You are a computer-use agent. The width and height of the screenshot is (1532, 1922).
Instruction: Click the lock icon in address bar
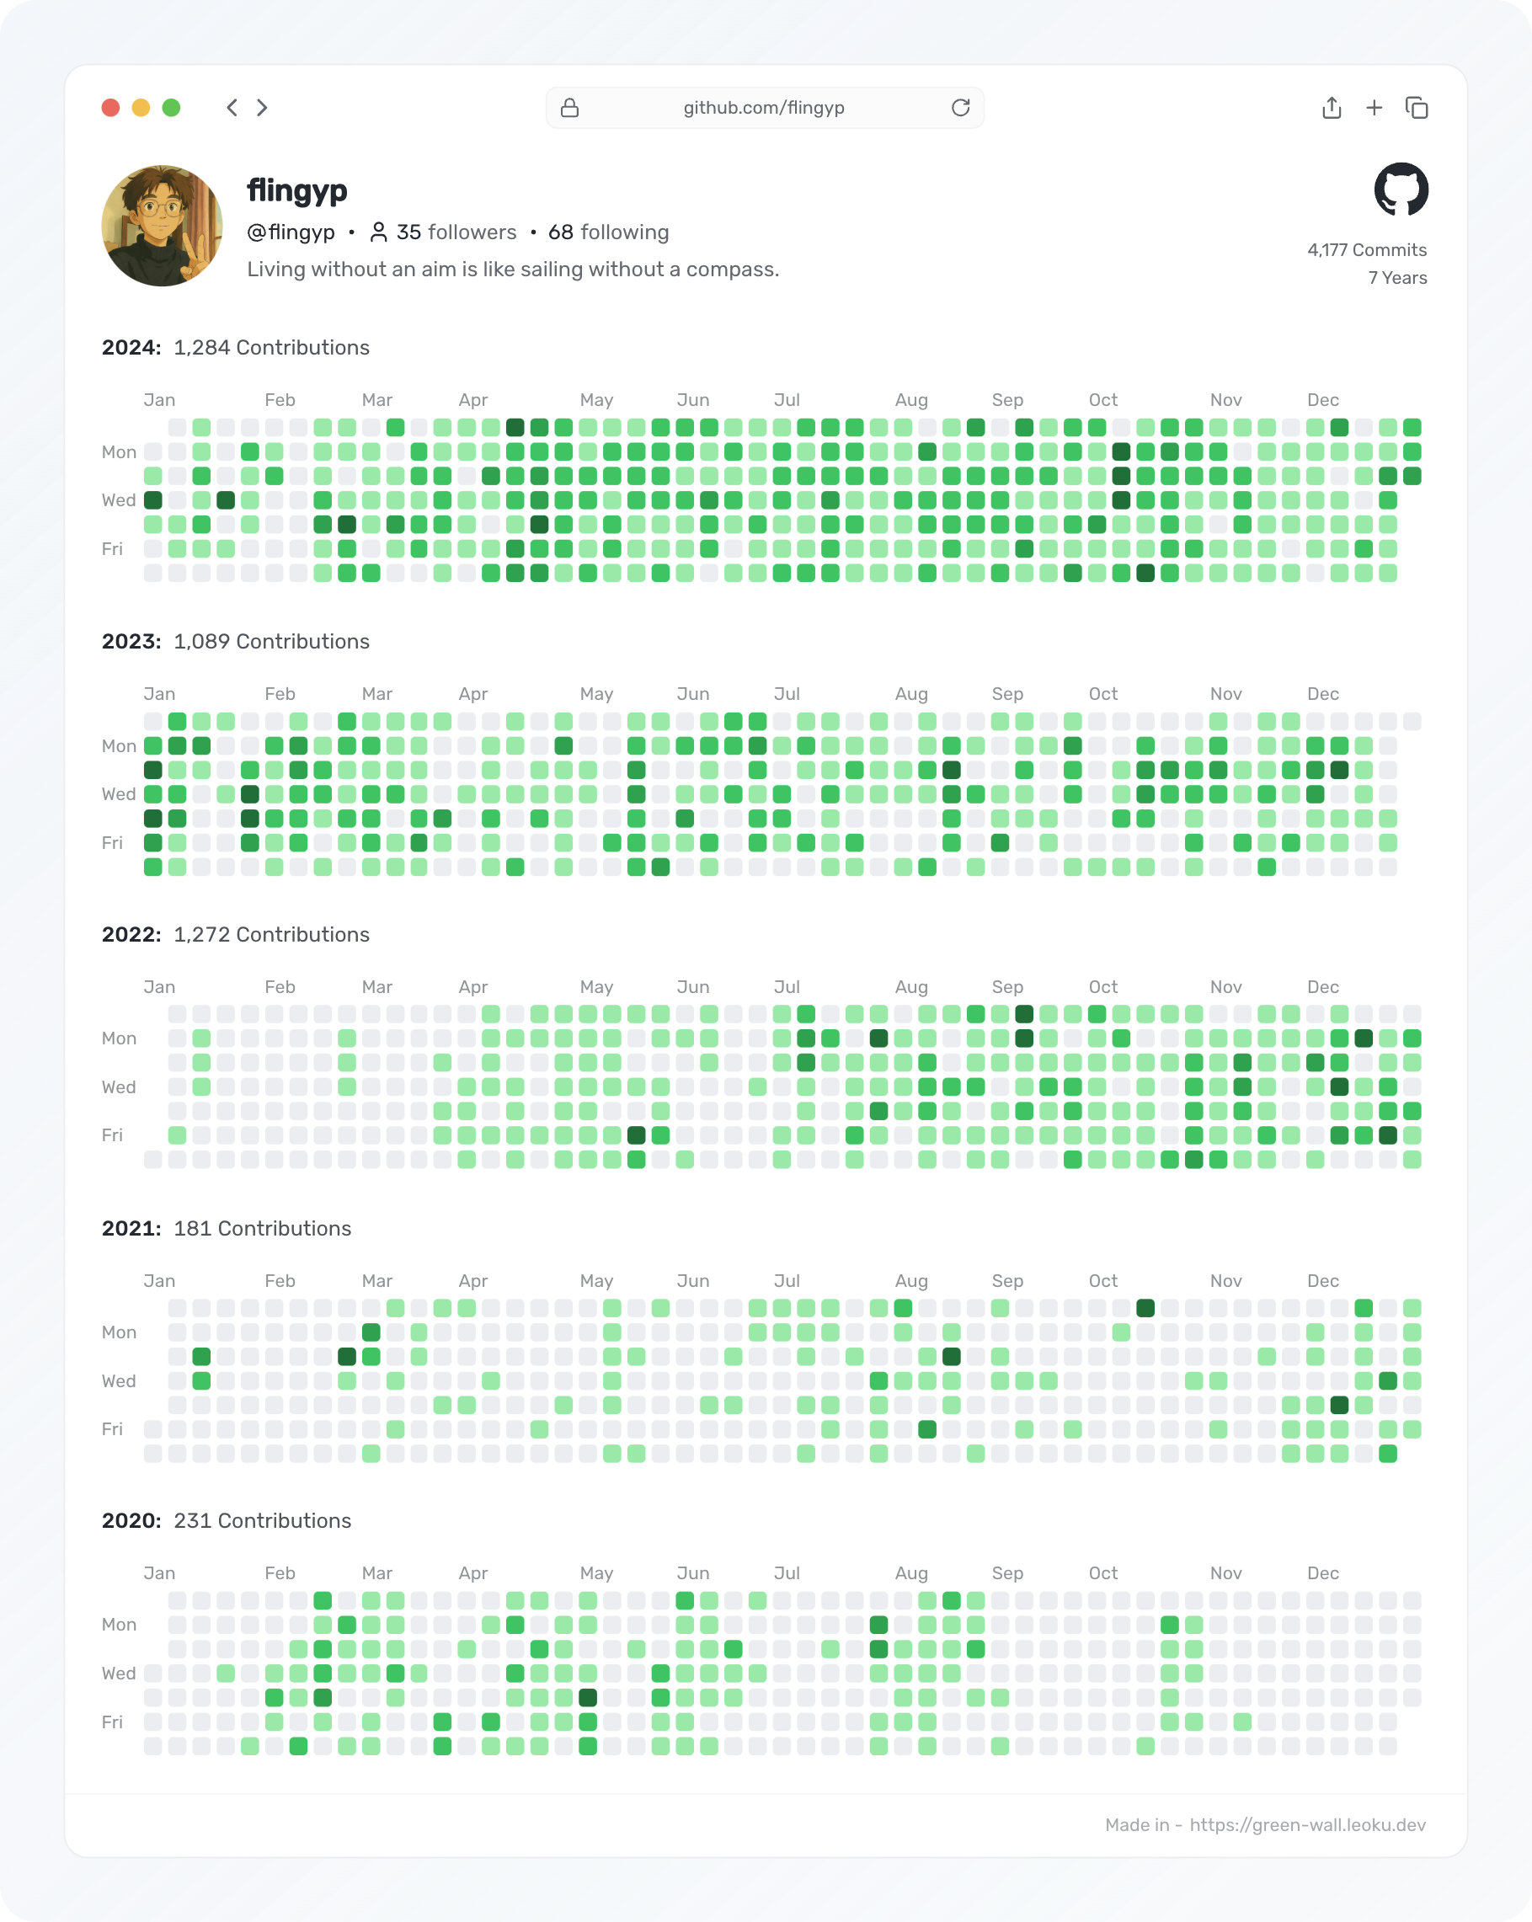(569, 108)
